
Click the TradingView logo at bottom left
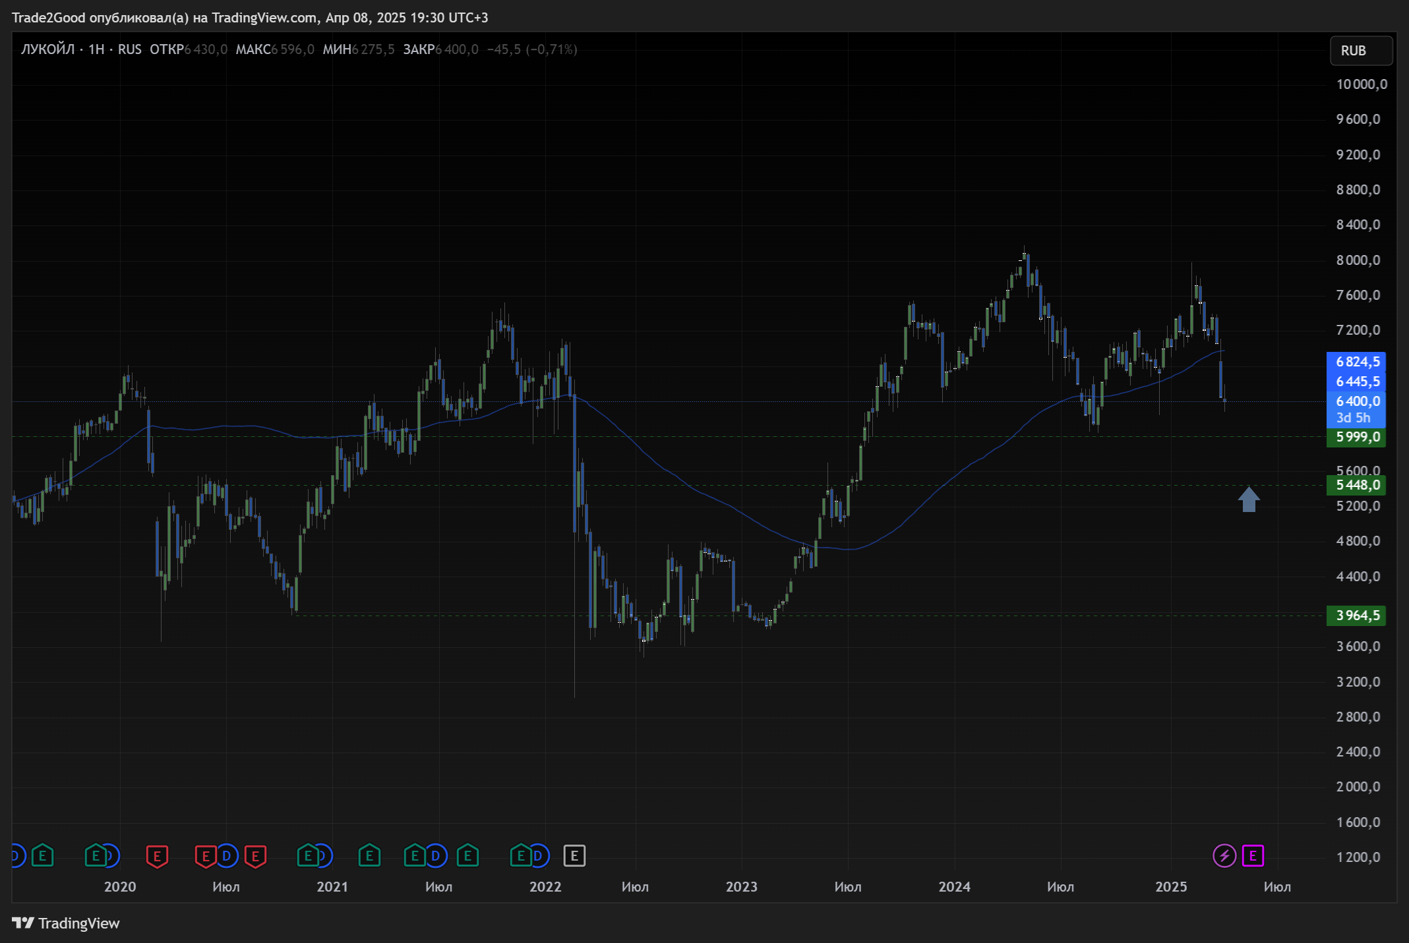[66, 923]
